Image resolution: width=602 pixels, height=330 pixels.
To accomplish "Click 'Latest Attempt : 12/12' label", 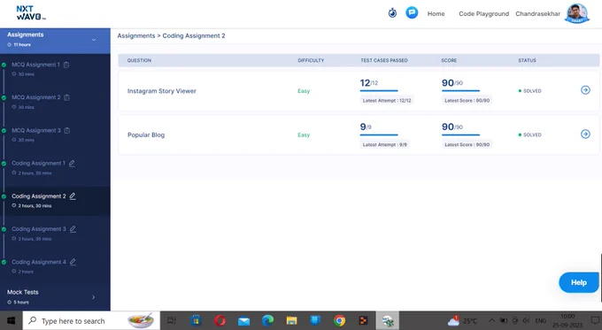I will [x=387, y=101].
